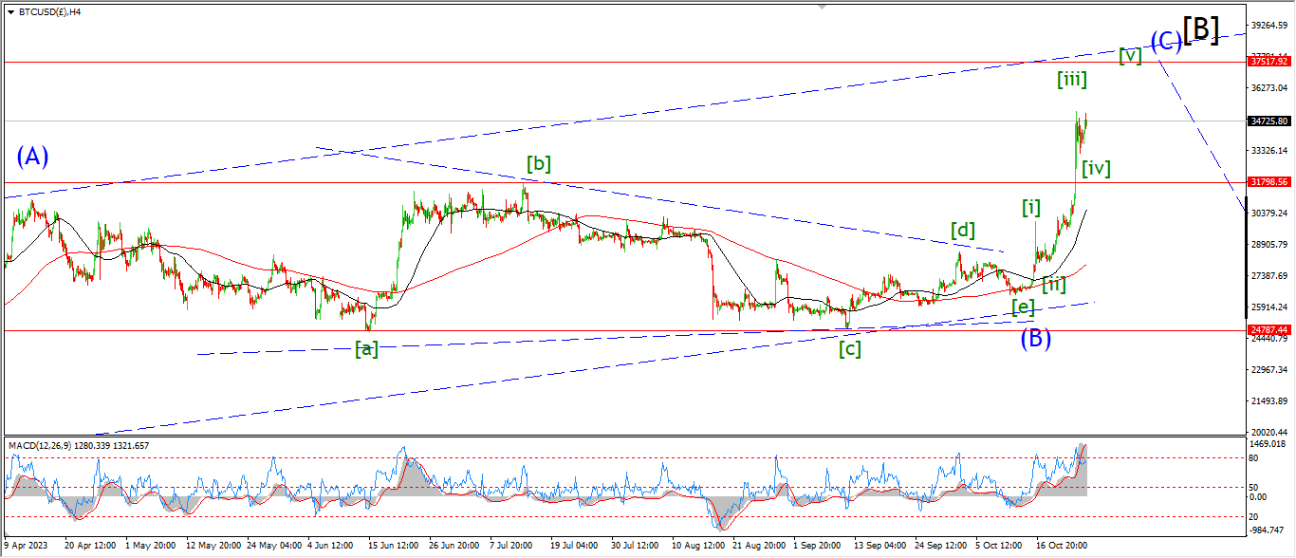Image resolution: width=1296 pixels, height=558 pixels.
Task: Click the MACD(12,26,9) indicator label
Action: click(78, 445)
